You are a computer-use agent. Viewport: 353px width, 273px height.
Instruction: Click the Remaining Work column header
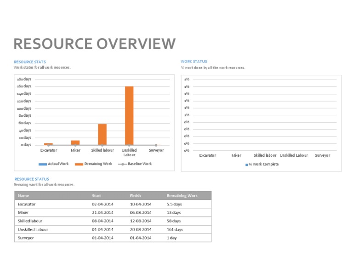pos(182,196)
